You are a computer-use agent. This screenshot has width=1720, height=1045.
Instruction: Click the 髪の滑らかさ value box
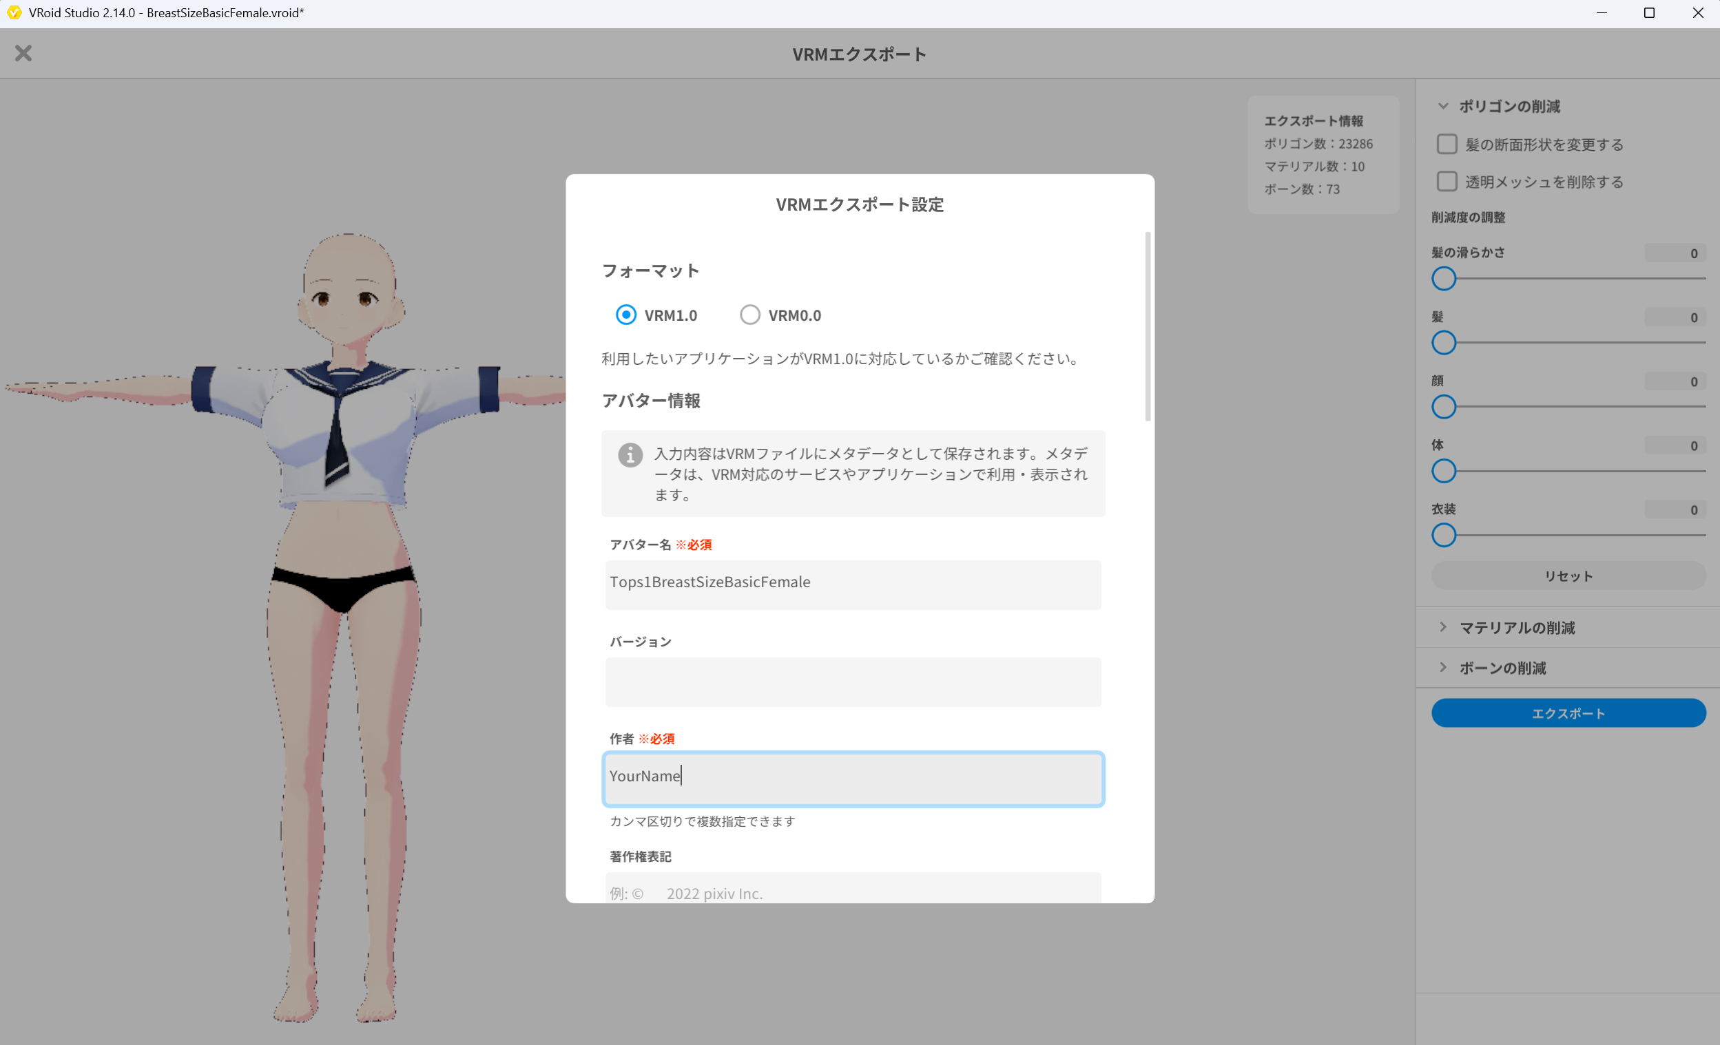pyautogui.click(x=1674, y=253)
